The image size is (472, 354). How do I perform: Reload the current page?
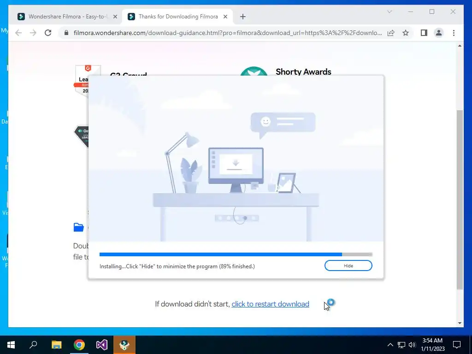tap(48, 33)
